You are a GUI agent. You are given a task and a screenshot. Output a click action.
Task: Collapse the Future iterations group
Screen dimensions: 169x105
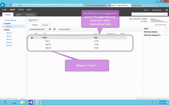pos(3,30)
